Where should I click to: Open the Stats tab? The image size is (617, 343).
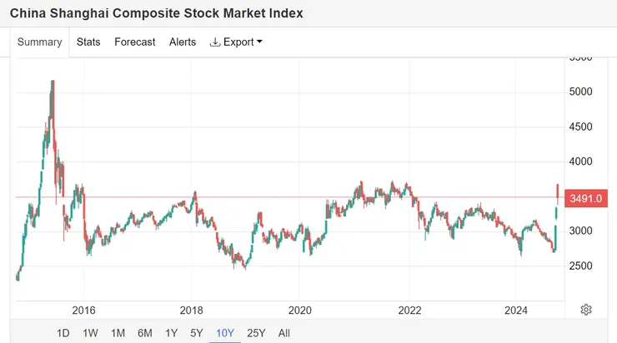click(88, 42)
